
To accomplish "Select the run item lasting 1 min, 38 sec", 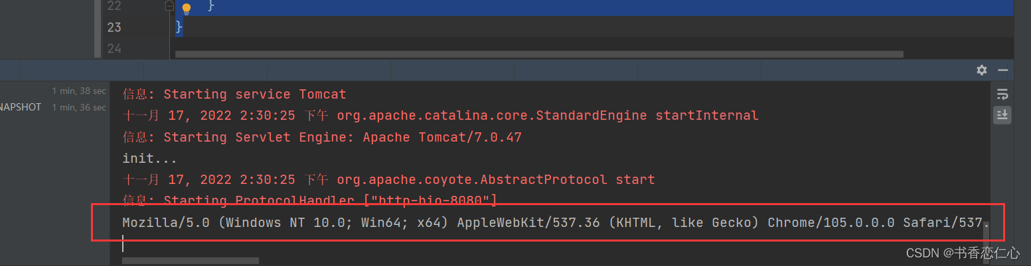I will click(x=79, y=91).
